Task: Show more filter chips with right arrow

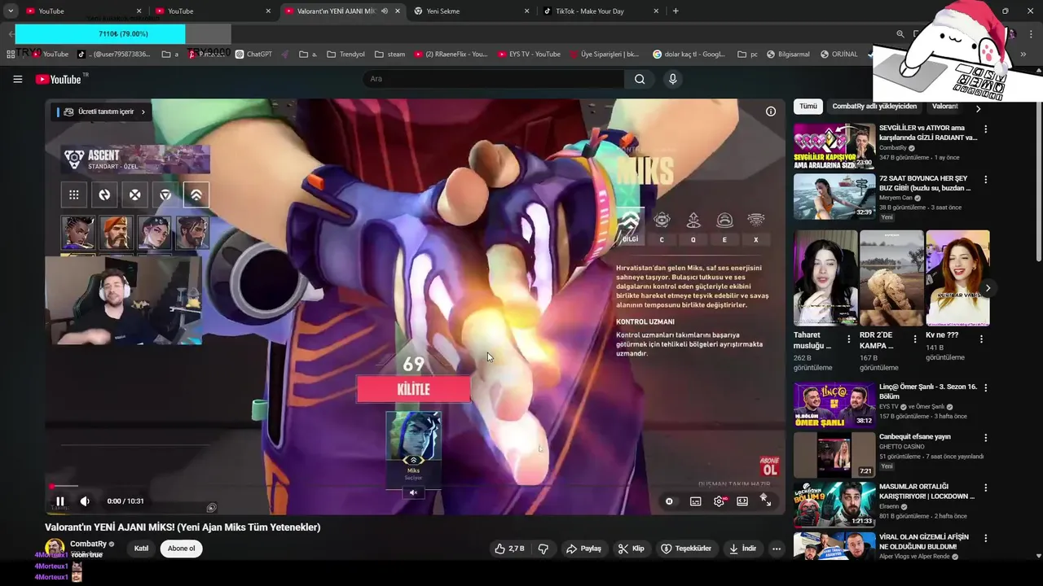Action: 978,108
